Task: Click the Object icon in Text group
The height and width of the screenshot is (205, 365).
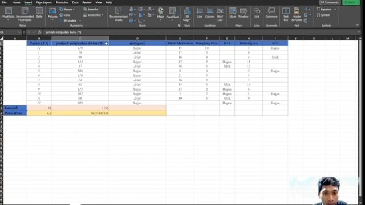Action: (x=306, y=20)
